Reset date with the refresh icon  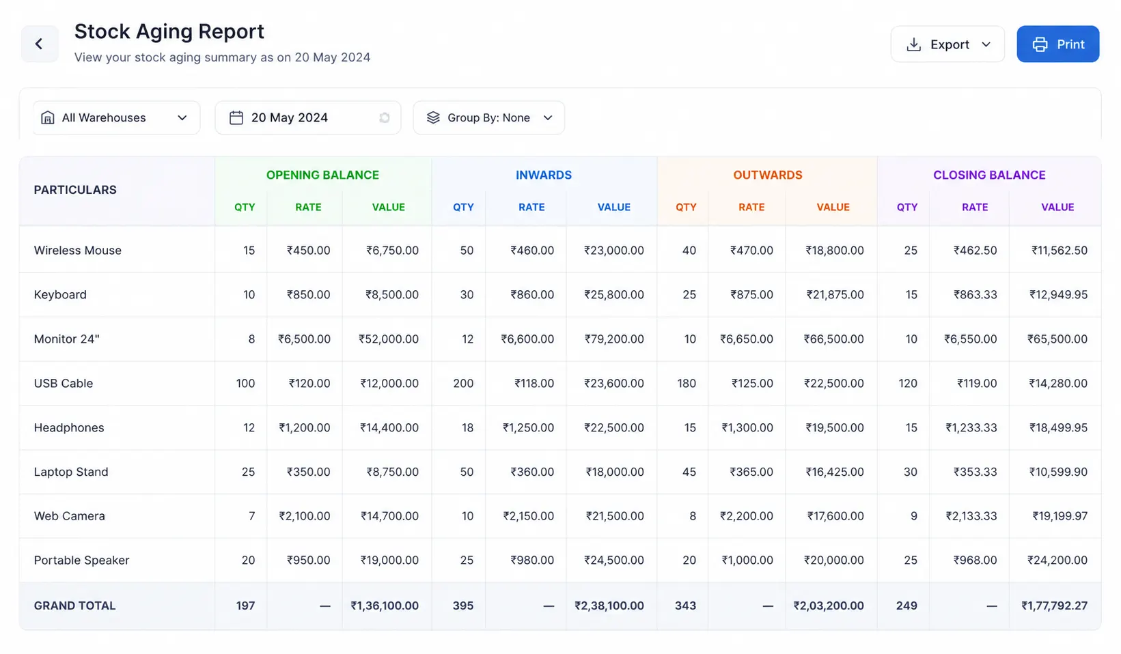[385, 117]
